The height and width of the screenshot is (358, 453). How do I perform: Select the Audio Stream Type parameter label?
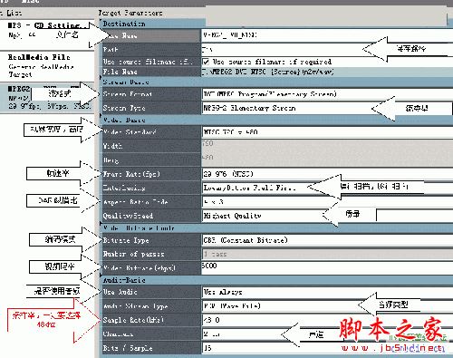151,306
